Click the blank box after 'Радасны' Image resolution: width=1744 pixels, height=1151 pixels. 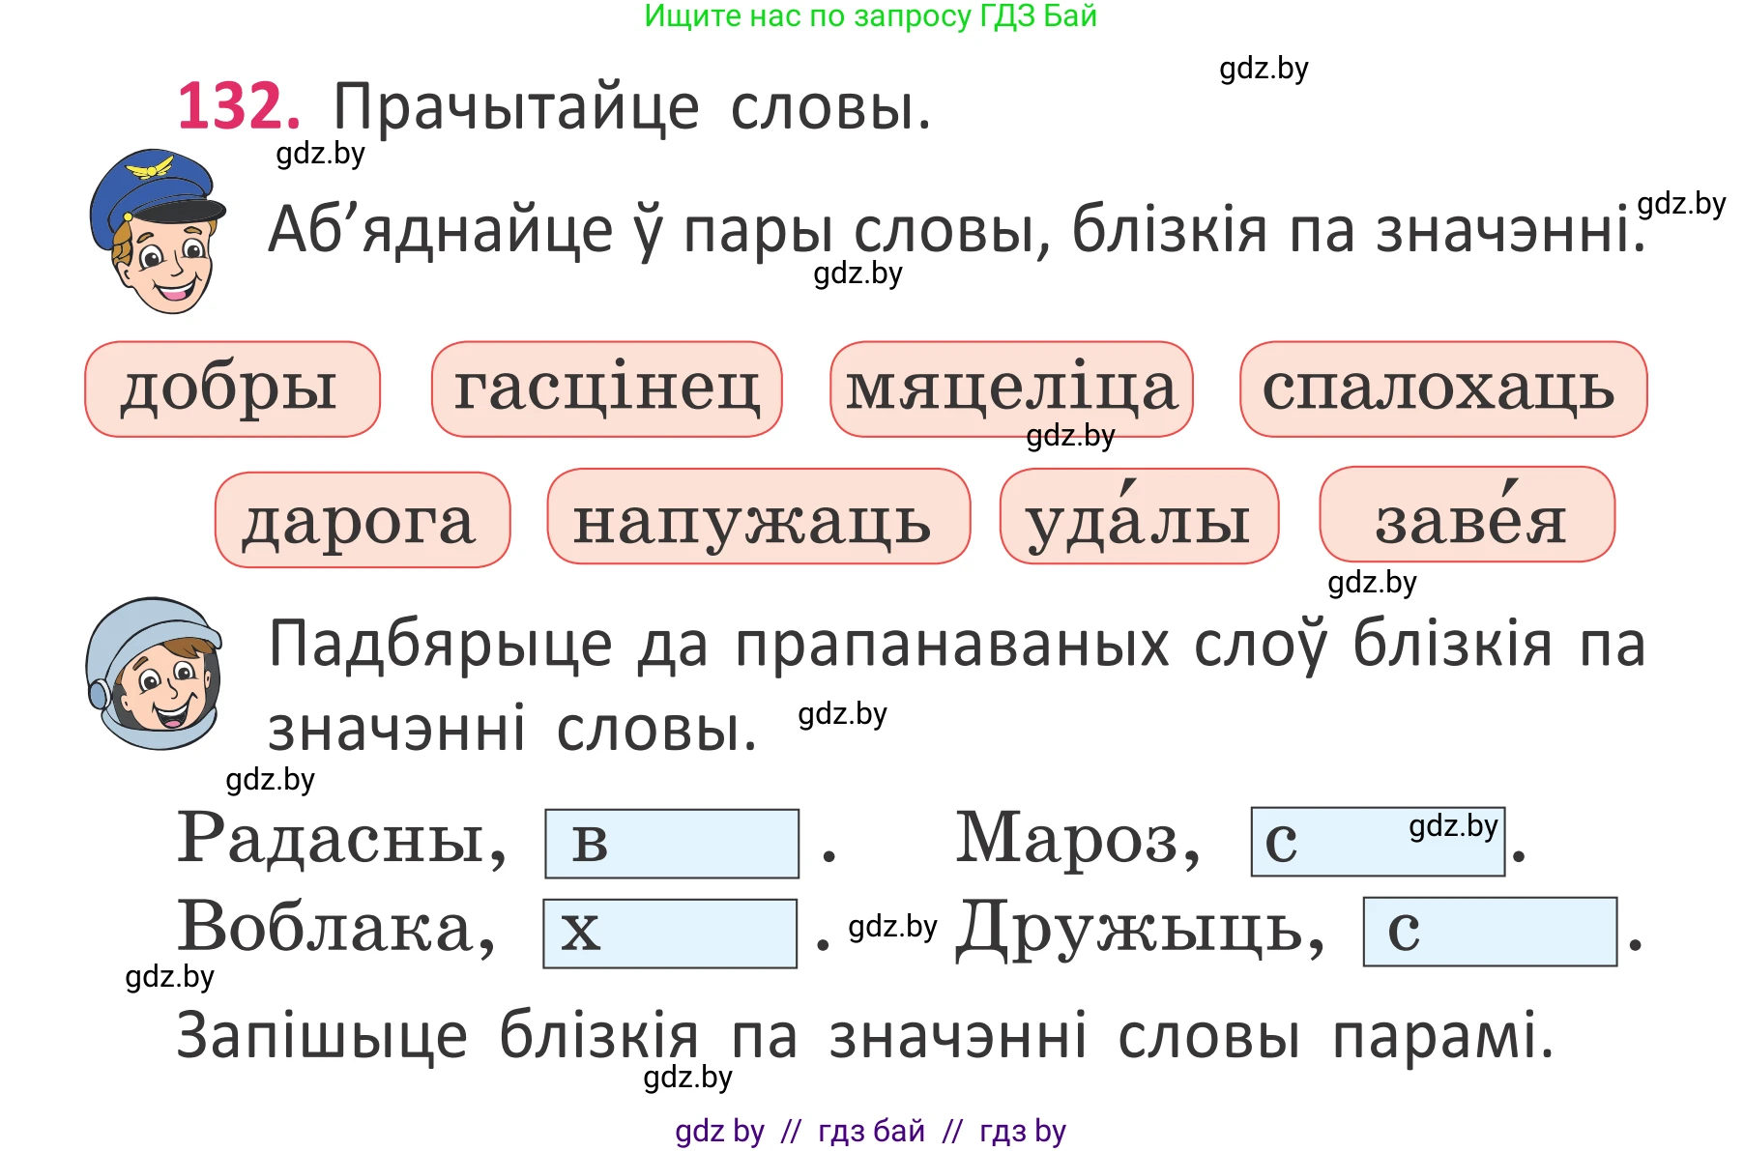[672, 844]
